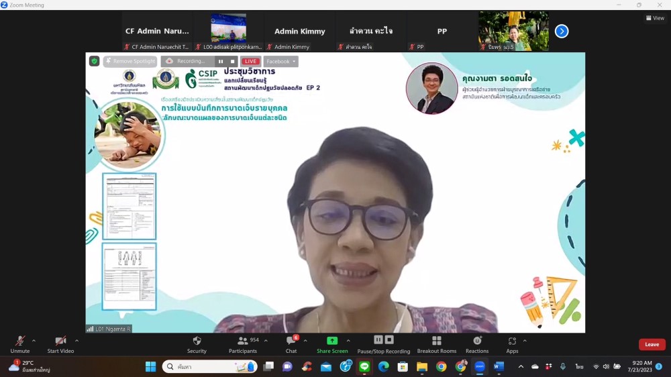Open the Apps toolbar icon
This screenshot has width=671, height=377.
[512, 344]
